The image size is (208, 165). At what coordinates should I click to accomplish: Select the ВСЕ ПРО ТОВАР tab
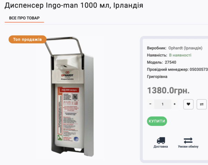(x=24, y=18)
